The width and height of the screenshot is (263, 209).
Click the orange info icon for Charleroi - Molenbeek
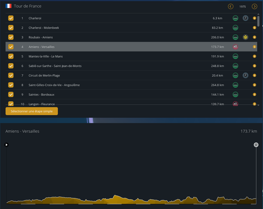point(255,28)
